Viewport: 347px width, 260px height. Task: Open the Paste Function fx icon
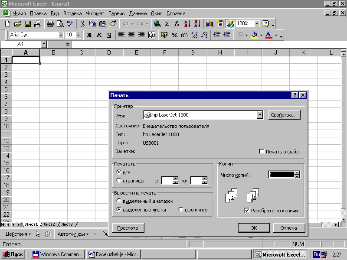[177, 24]
